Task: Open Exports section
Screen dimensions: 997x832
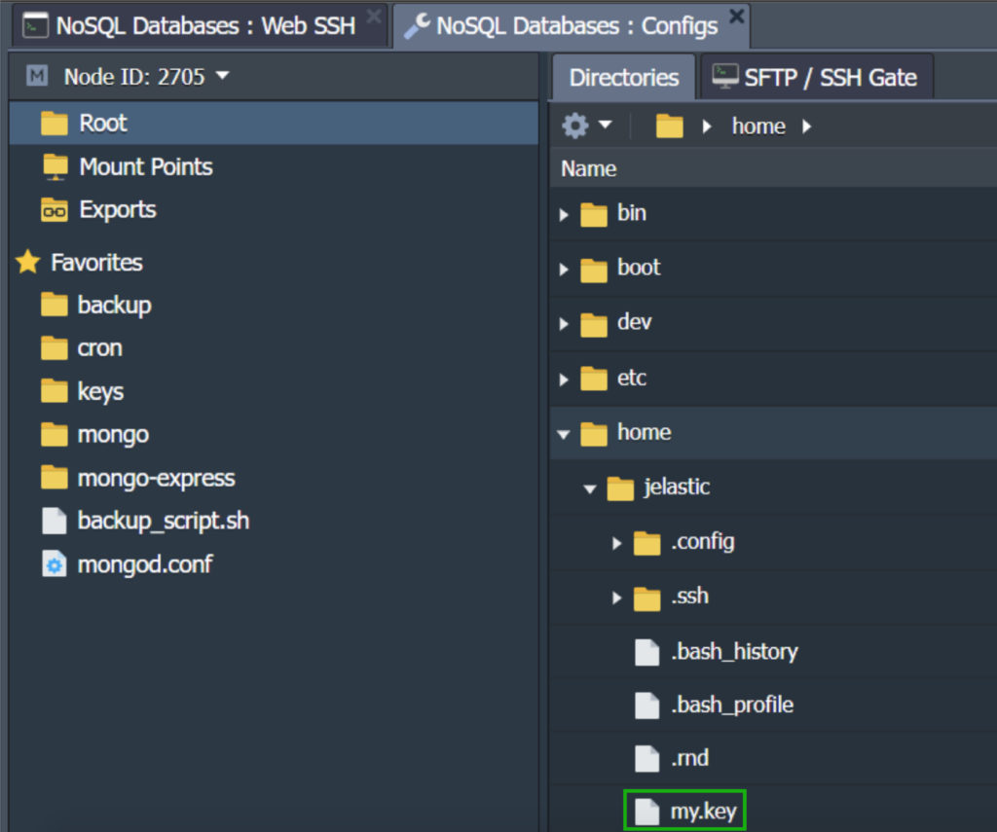Action: click(x=118, y=210)
